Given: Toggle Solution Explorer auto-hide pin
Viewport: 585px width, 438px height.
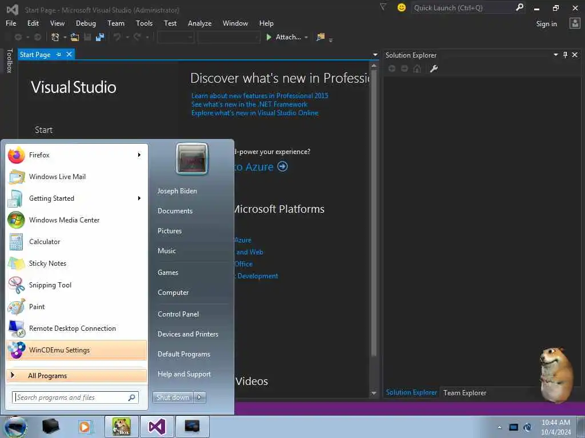Looking at the screenshot, I should pyautogui.click(x=565, y=55).
